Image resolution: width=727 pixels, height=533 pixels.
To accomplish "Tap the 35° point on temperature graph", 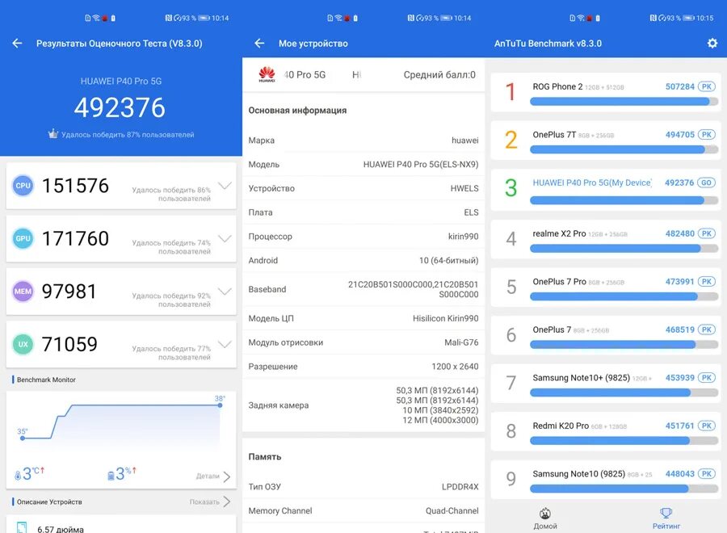I will 23,438.
